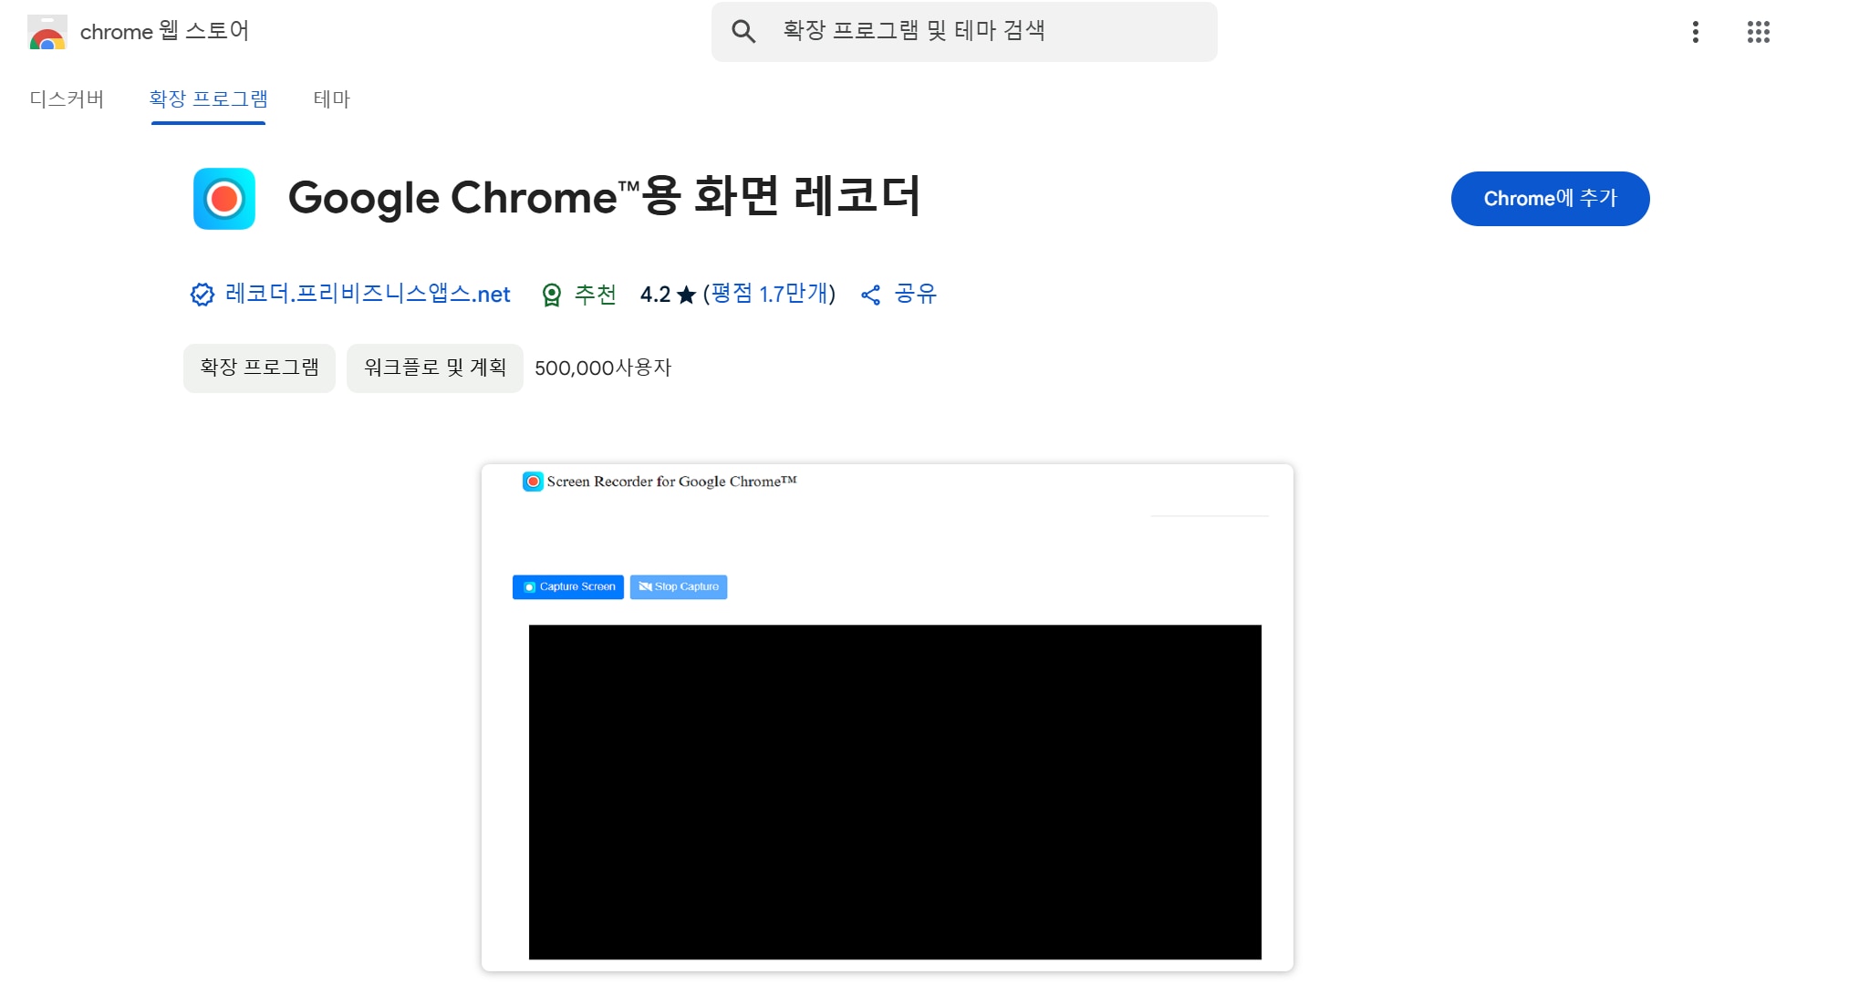Click the green featured award badge icon

[x=552, y=295]
